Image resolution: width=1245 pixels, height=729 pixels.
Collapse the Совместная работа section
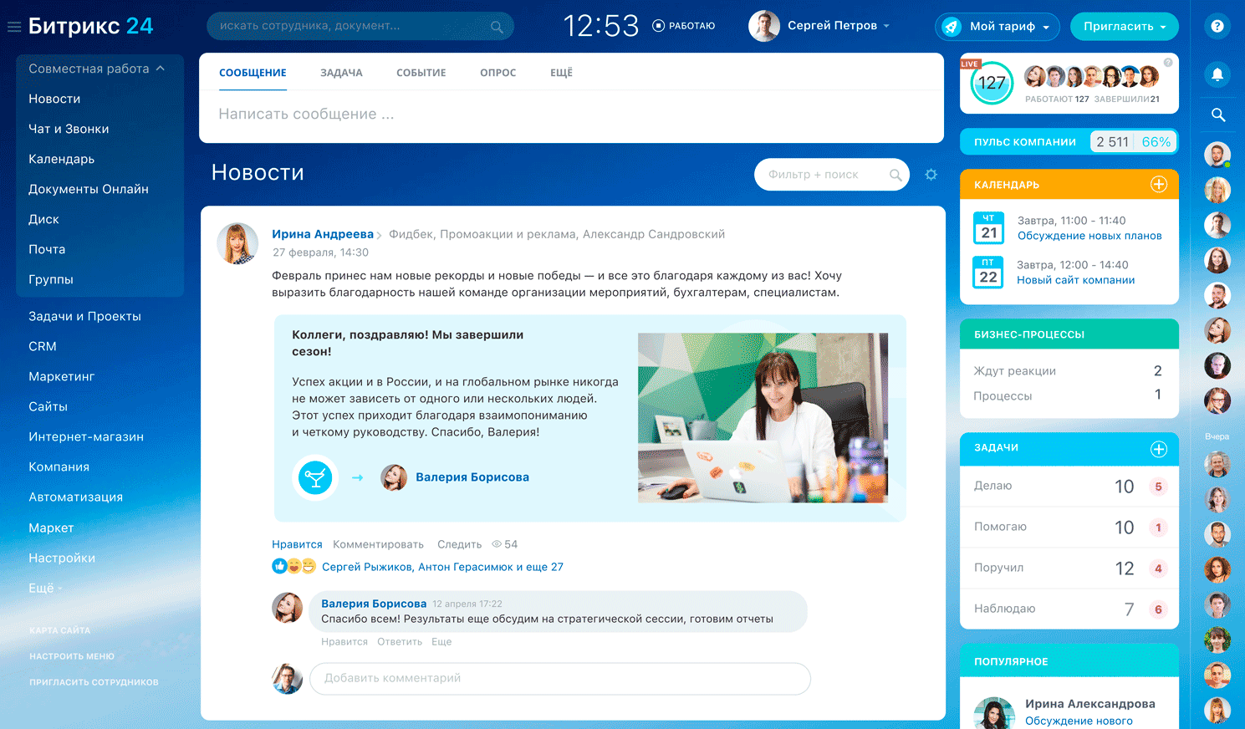click(161, 69)
